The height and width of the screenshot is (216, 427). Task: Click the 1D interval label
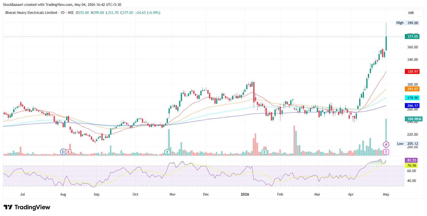click(63, 13)
